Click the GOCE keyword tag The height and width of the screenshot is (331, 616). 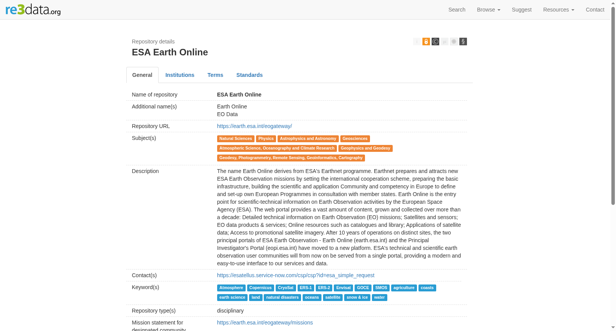tap(363, 288)
